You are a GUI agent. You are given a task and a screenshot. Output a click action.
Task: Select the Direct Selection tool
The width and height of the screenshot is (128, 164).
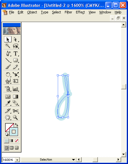16,40
